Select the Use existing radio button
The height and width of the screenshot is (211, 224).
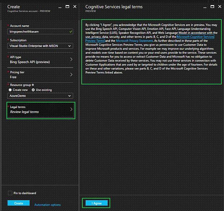point(33,90)
